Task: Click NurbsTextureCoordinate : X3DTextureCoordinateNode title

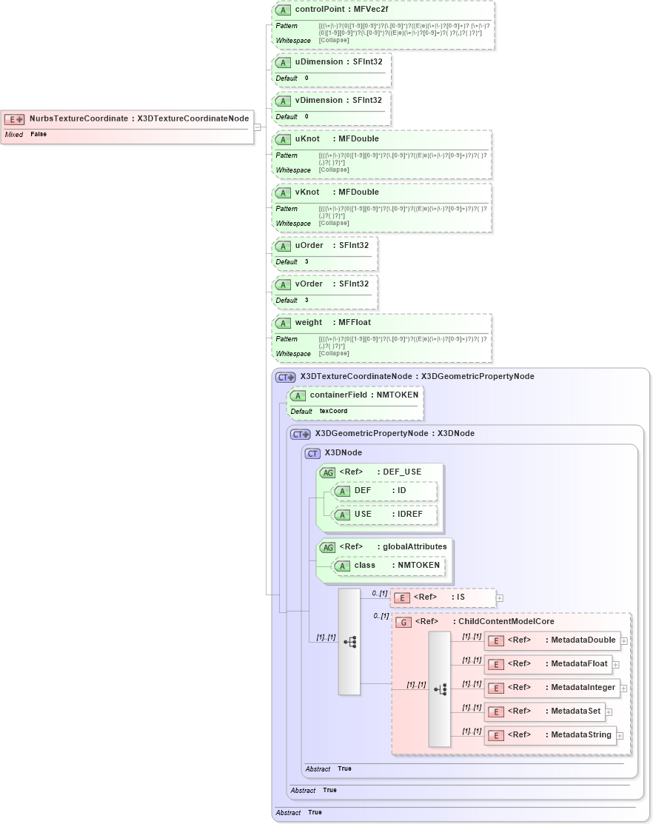Action: click(138, 118)
